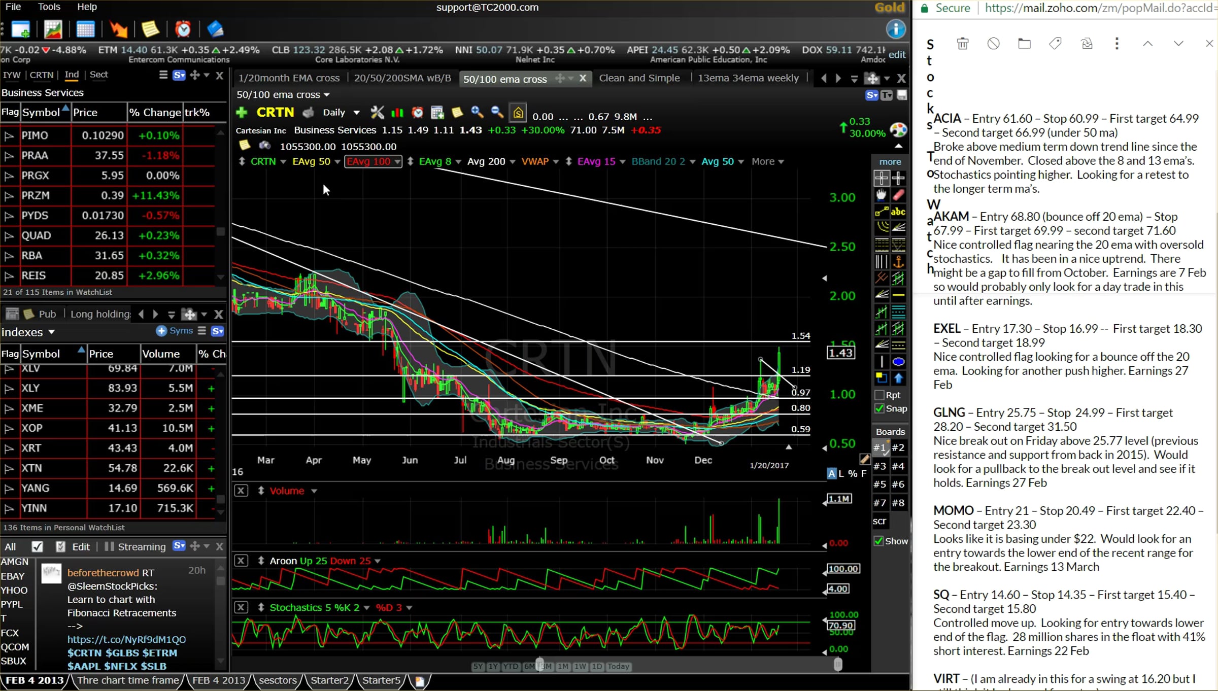Toggle the Snap checkbox

879,408
